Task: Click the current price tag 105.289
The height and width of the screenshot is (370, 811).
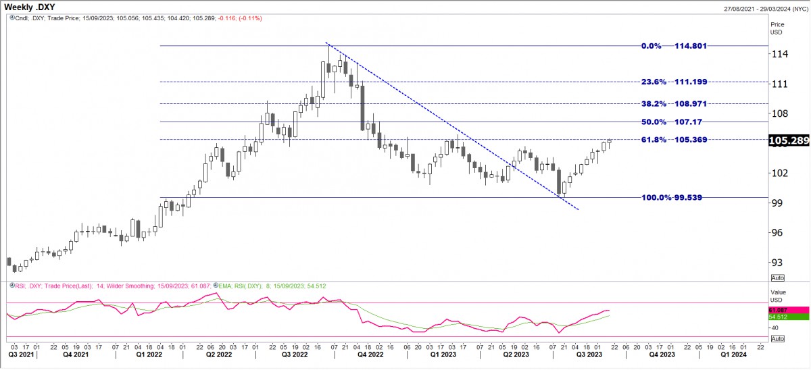Action: click(789, 140)
